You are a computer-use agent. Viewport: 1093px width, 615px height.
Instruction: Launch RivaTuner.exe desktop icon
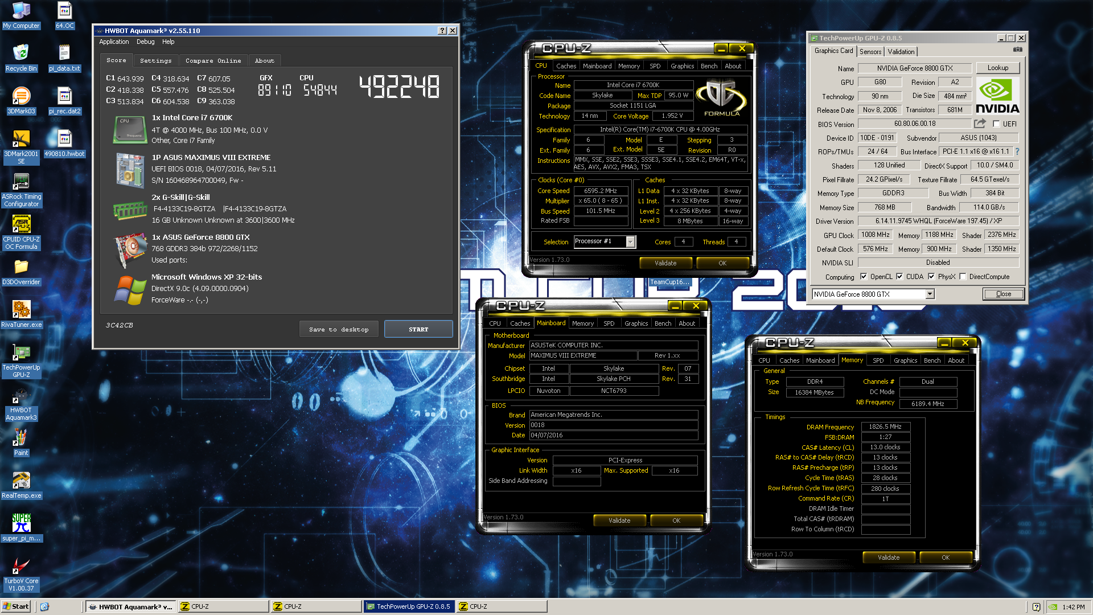(x=21, y=314)
